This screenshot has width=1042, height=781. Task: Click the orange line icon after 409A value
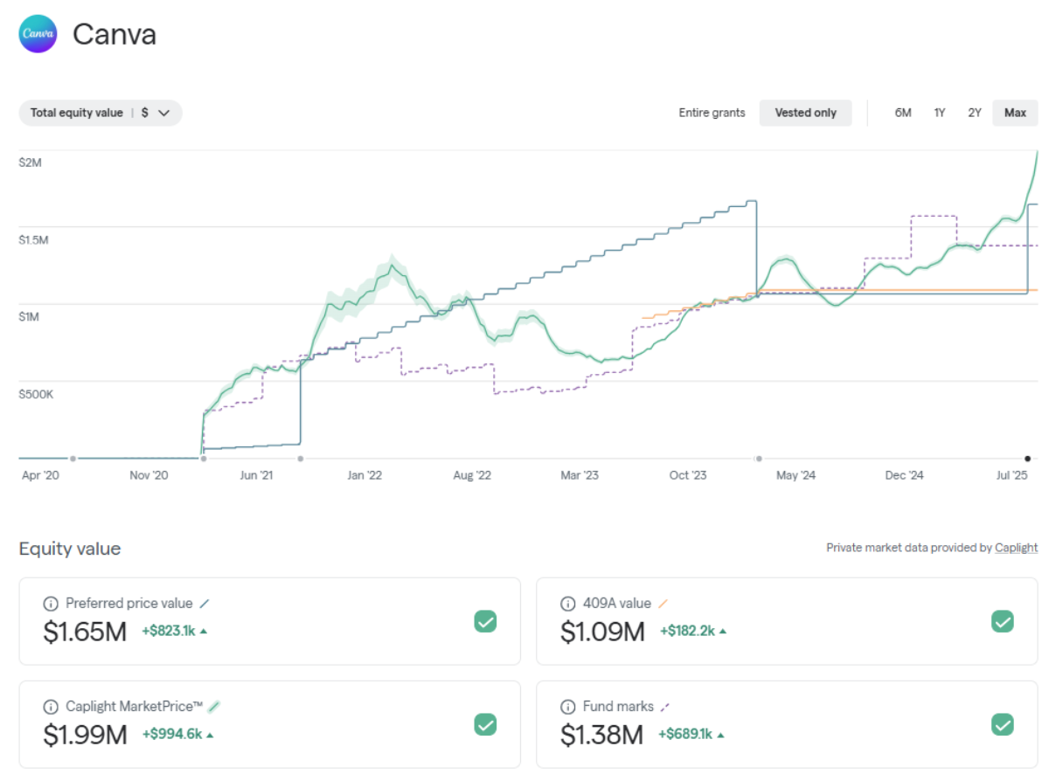click(663, 603)
